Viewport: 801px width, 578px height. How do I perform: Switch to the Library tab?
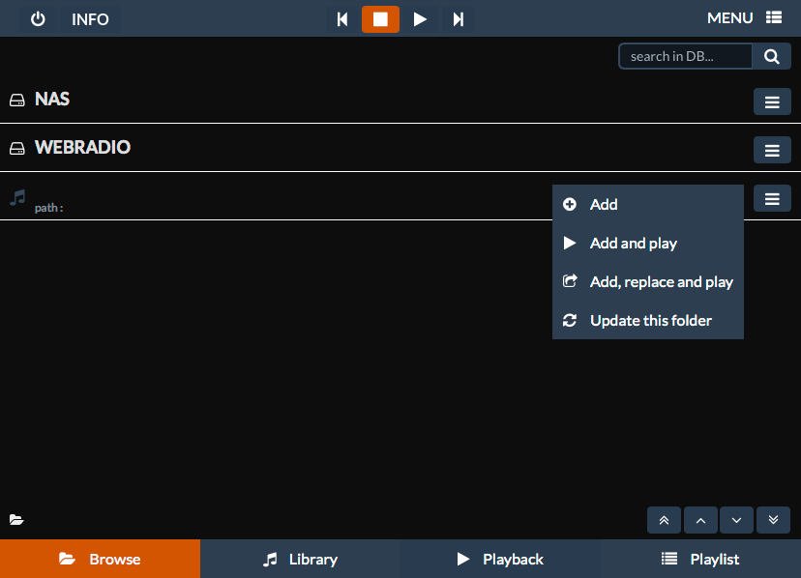click(x=300, y=559)
